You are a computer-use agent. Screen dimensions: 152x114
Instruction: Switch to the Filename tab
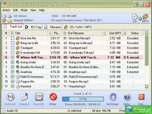click(x=52, y=27)
